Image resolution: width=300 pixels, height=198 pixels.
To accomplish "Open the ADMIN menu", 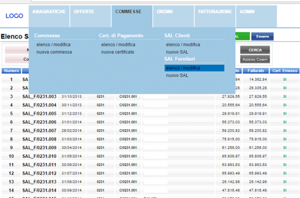I will (x=248, y=12).
